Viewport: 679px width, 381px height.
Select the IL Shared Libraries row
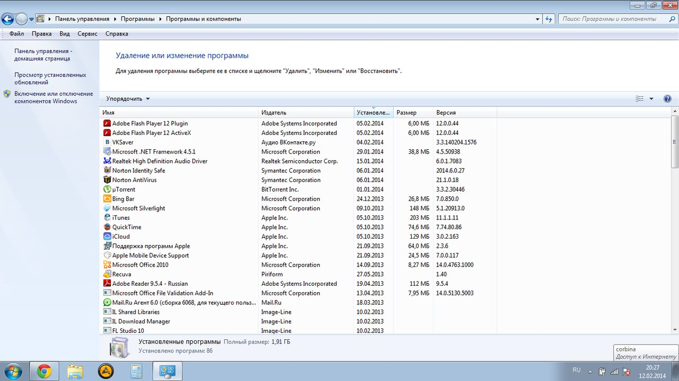click(297, 312)
